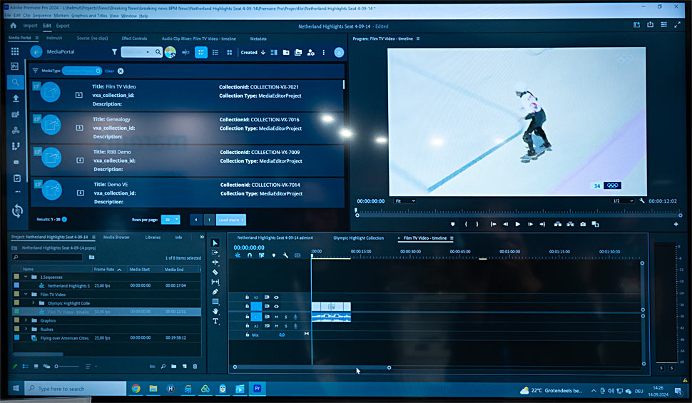692x403 pixels.
Task: Select the Rectangle tool
Action: [x=215, y=302]
